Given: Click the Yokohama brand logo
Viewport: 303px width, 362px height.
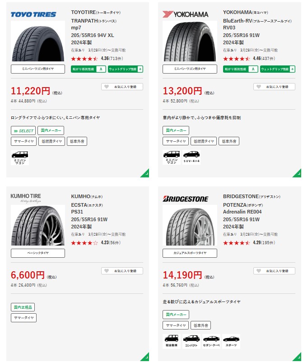Looking at the screenshot, I should point(185,14).
